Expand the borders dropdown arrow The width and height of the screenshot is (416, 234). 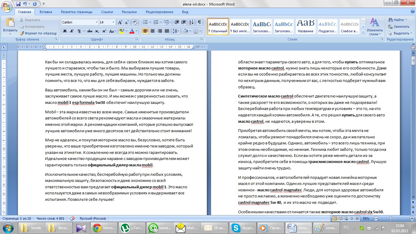pos(200,31)
